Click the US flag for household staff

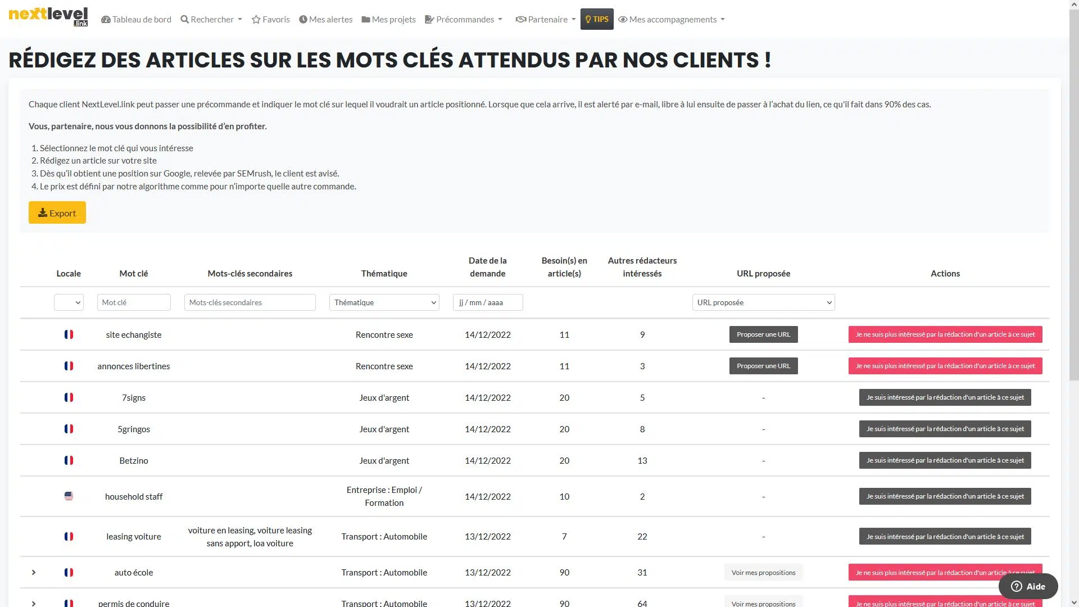[x=69, y=496]
